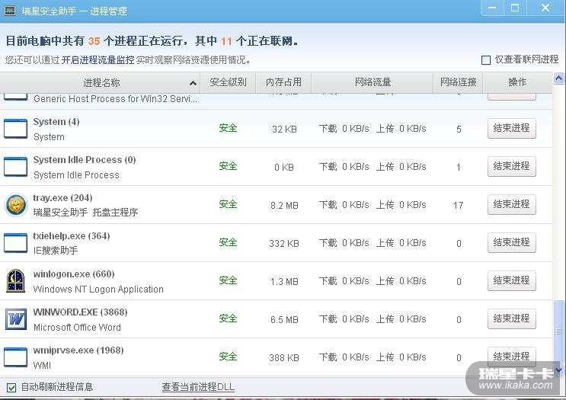Image resolution: width=566 pixels, height=400 pixels.
Task: Click the winlogon.exe process icon
Action: pos(15,280)
